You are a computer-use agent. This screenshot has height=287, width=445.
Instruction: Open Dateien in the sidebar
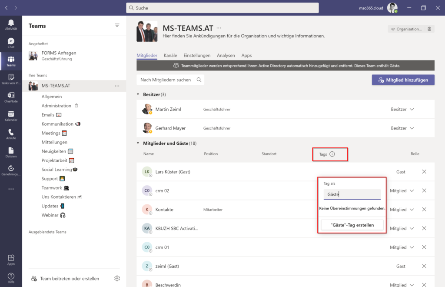click(11, 152)
